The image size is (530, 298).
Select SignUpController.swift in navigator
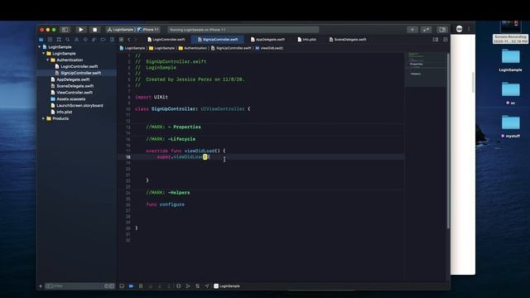coord(78,73)
